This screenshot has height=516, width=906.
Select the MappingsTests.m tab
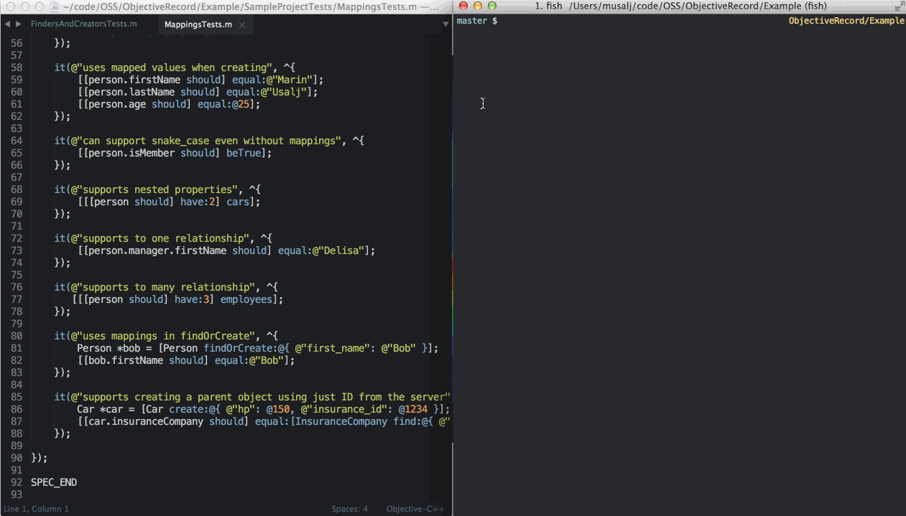198,24
